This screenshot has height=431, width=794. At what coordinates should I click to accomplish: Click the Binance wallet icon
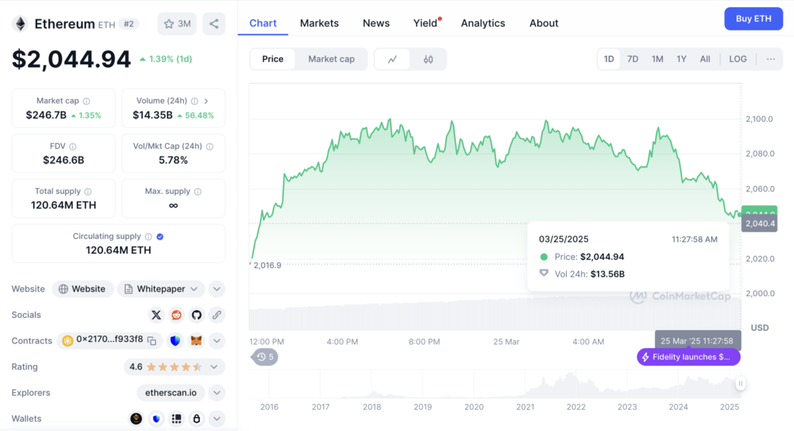click(136, 419)
